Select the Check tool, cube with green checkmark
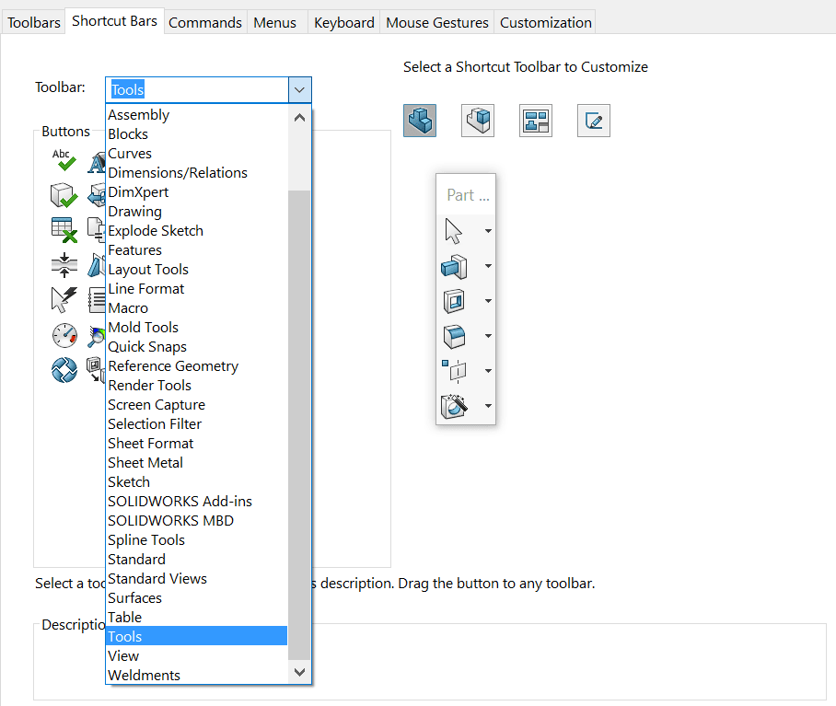 (x=64, y=195)
